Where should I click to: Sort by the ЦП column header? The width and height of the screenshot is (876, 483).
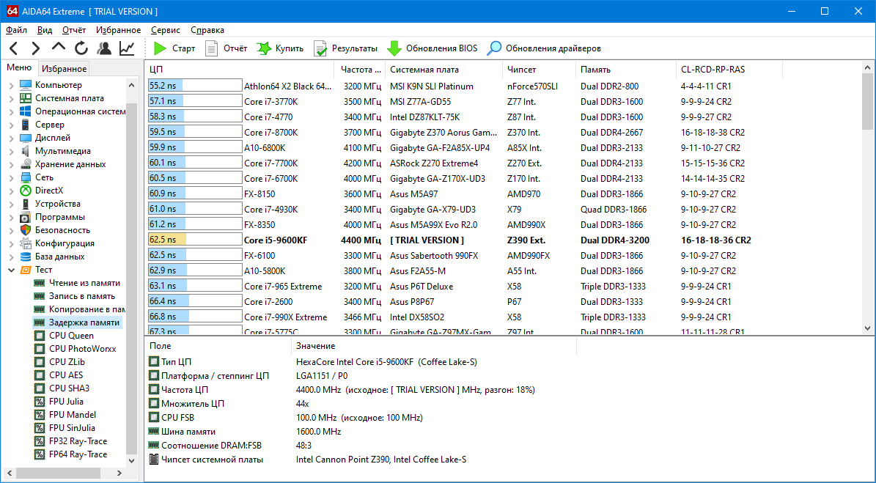tap(240, 70)
